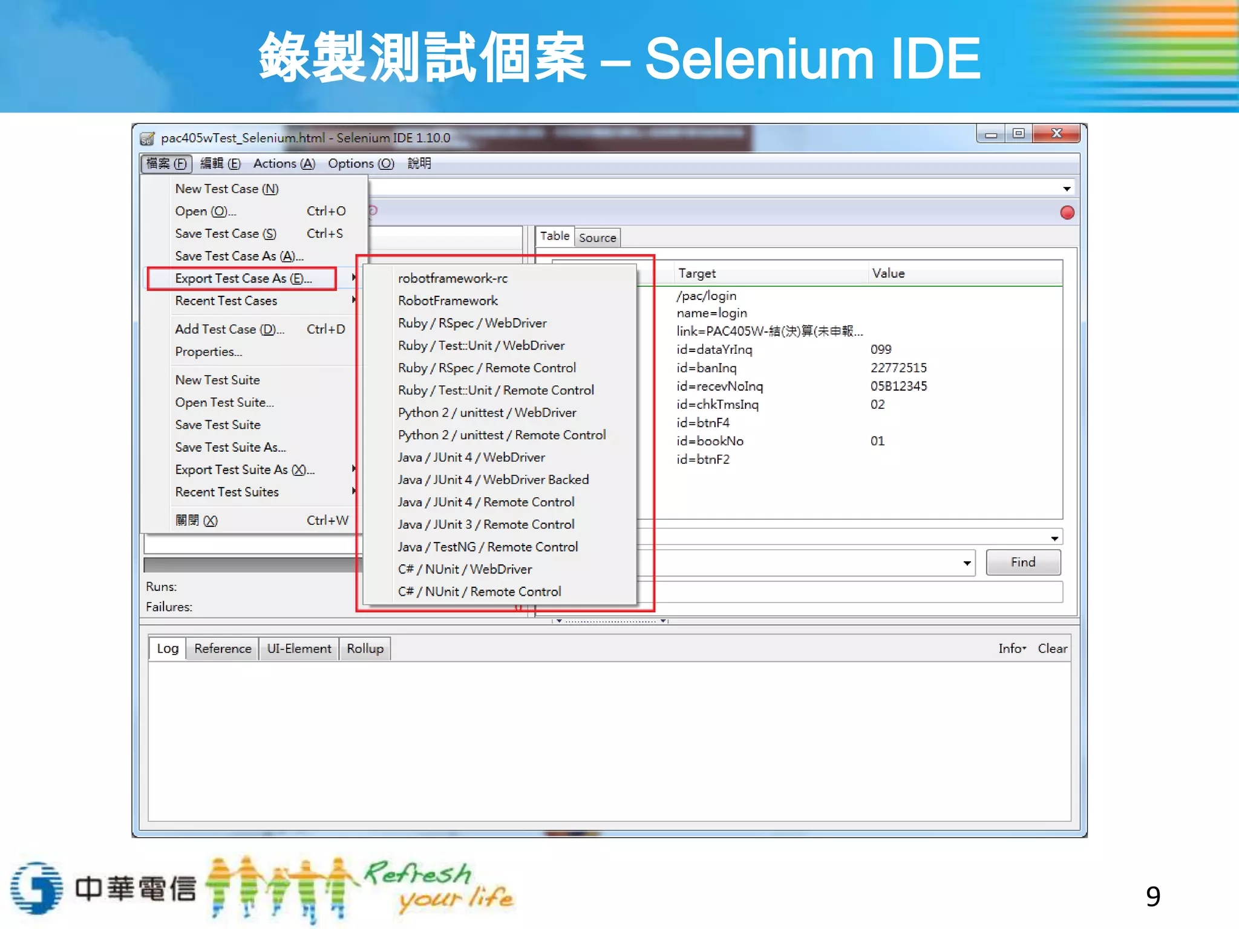Open the Info log level dropdown
1239x929 pixels.
click(1012, 648)
